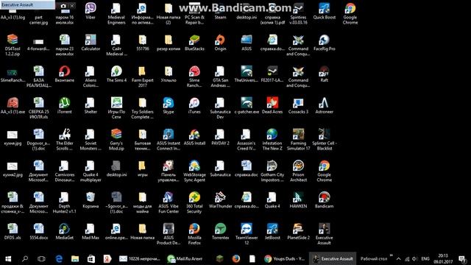This screenshot has width=471, height=265.
Task: Launch The Sims 4 shortcut
Action: [x=116, y=74]
